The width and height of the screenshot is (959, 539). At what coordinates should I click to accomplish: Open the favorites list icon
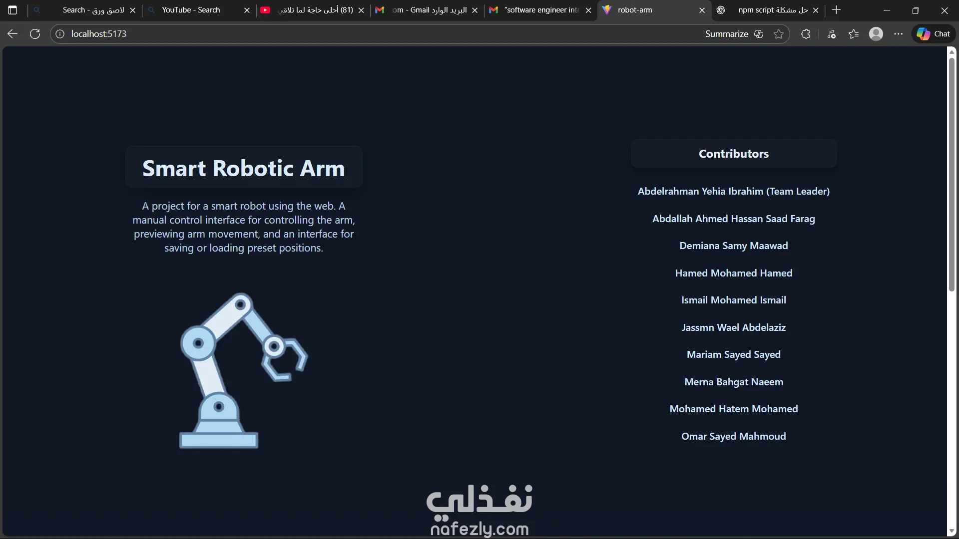coord(854,34)
